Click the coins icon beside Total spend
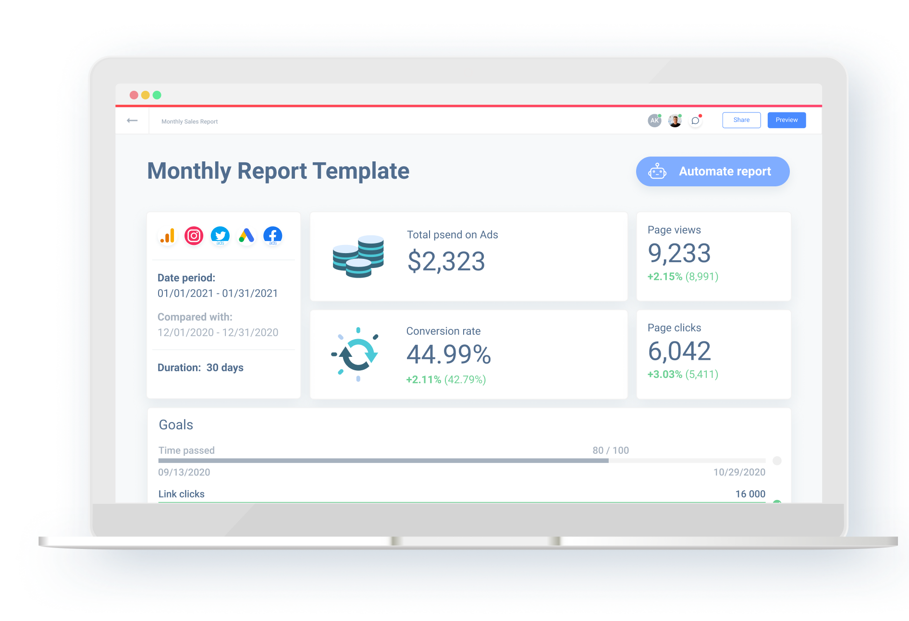This screenshot has height=621, width=909. [x=357, y=257]
